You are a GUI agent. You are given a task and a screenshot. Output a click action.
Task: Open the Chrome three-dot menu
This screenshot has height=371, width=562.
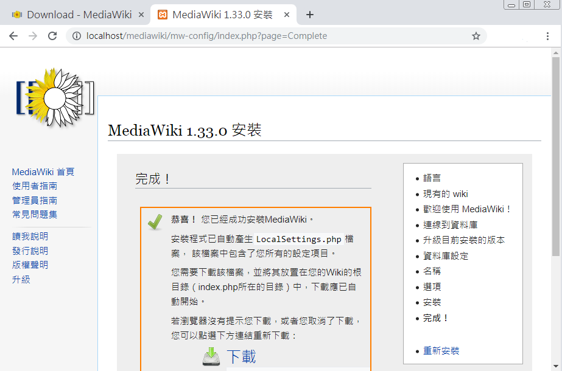(547, 36)
